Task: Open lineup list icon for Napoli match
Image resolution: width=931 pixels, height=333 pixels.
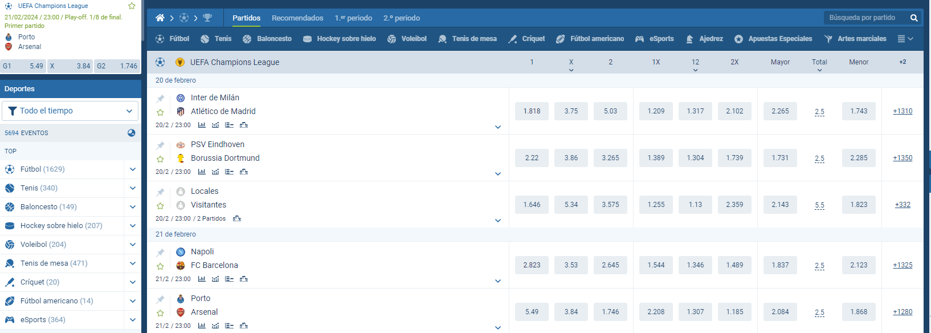Action: coord(229,279)
